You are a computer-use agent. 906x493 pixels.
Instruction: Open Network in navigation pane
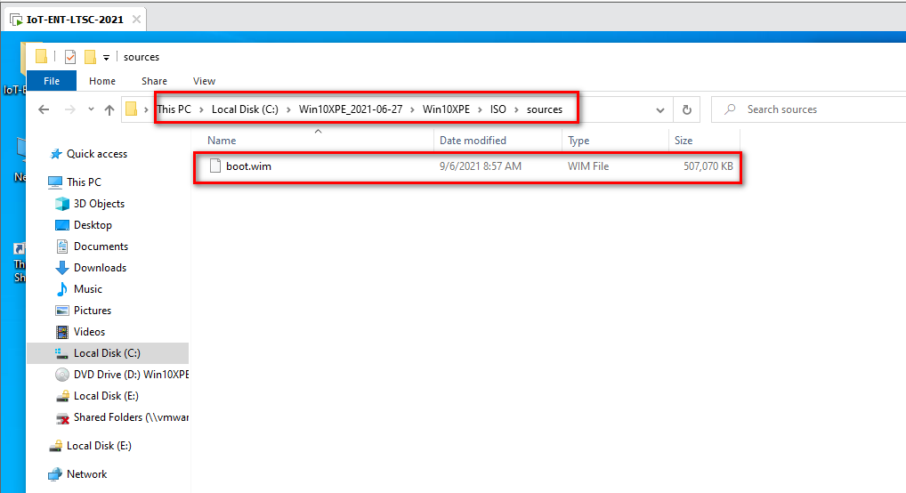coord(86,474)
